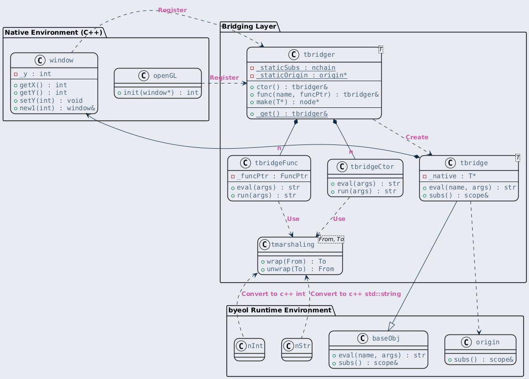Click the public marker before _get() : tbridger&

pyautogui.click(x=252, y=114)
